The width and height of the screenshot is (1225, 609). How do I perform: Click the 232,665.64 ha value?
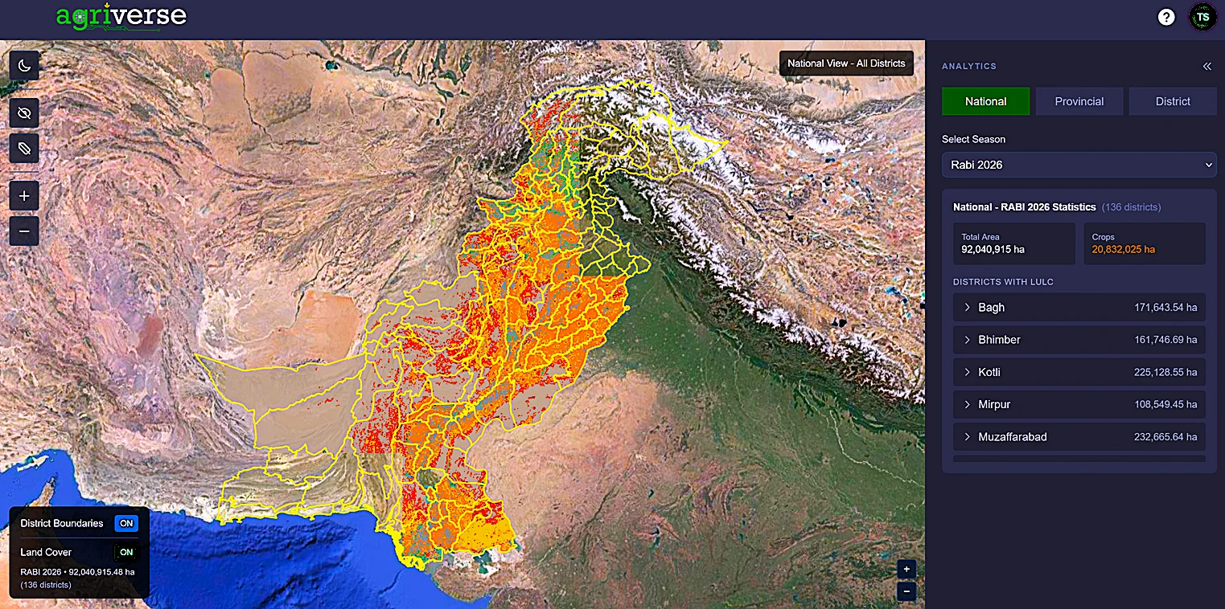(x=1165, y=437)
